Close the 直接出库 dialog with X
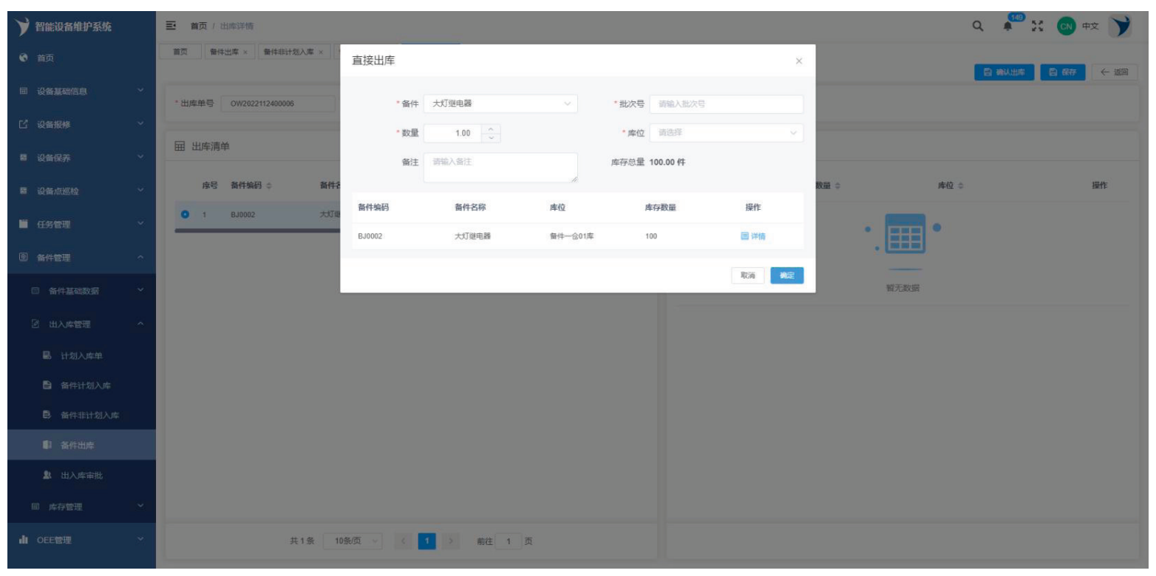This screenshot has width=1156, height=576. [798, 61]
